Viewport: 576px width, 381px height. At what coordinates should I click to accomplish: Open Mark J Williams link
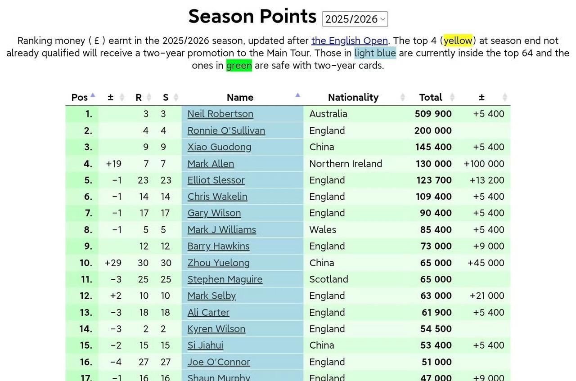click(221, 230)
